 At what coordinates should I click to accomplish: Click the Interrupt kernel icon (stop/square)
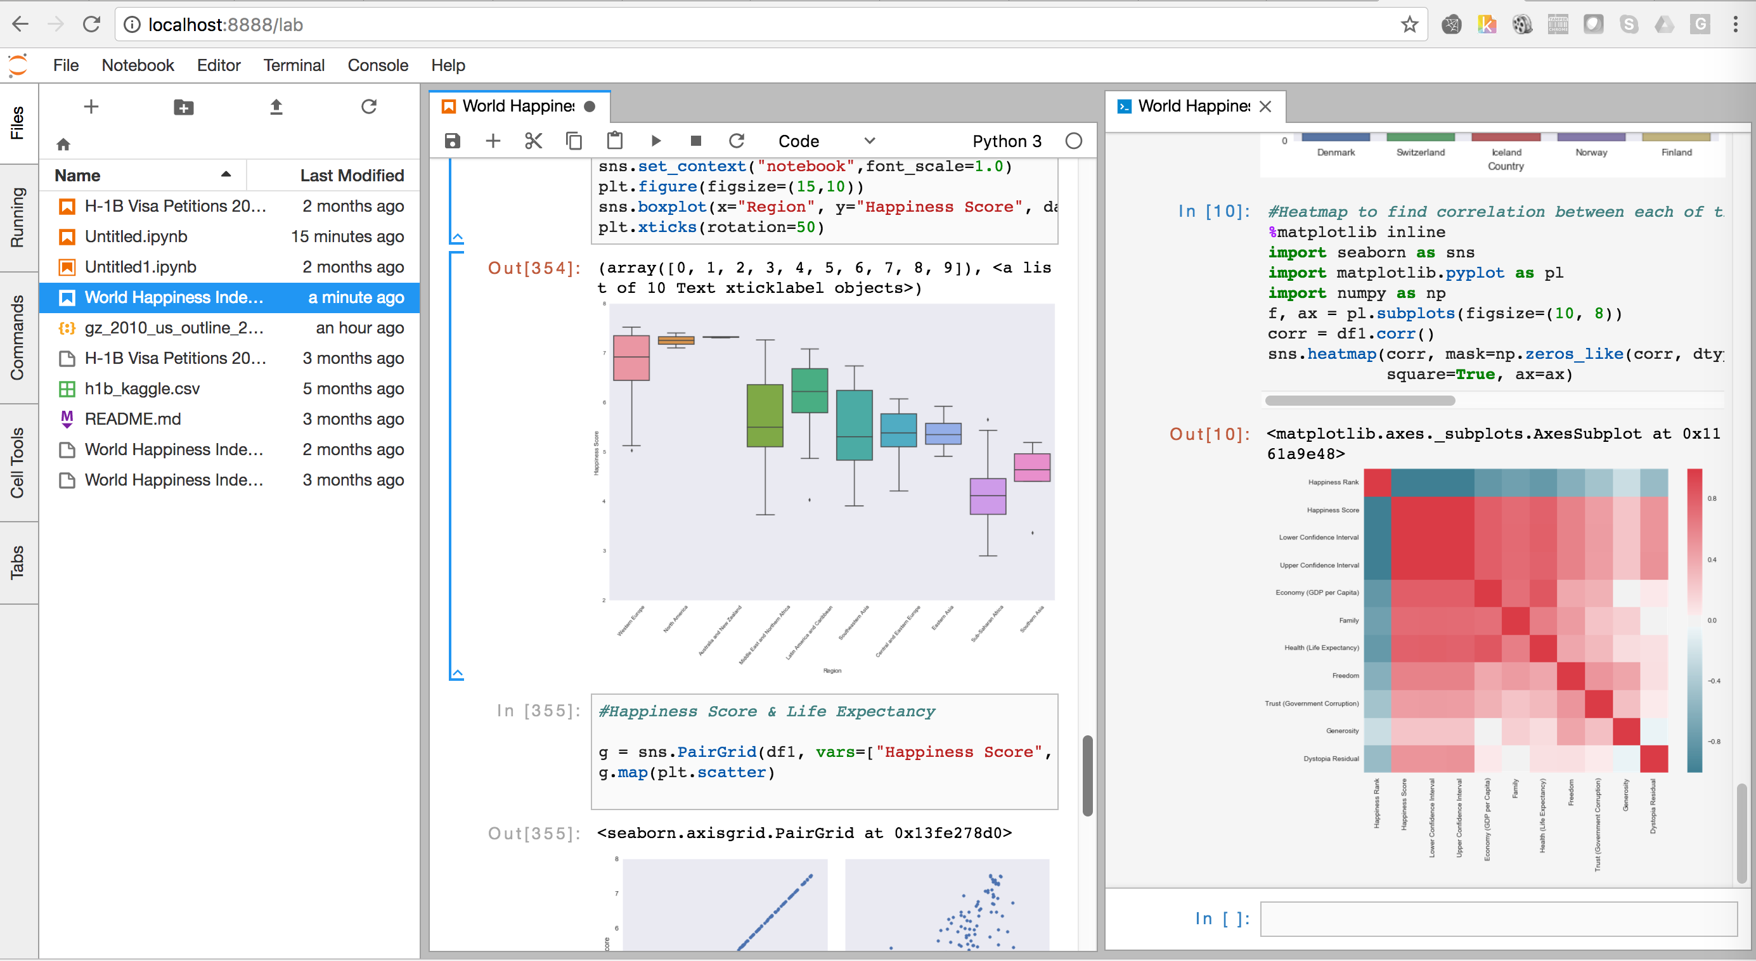[697, 141]
